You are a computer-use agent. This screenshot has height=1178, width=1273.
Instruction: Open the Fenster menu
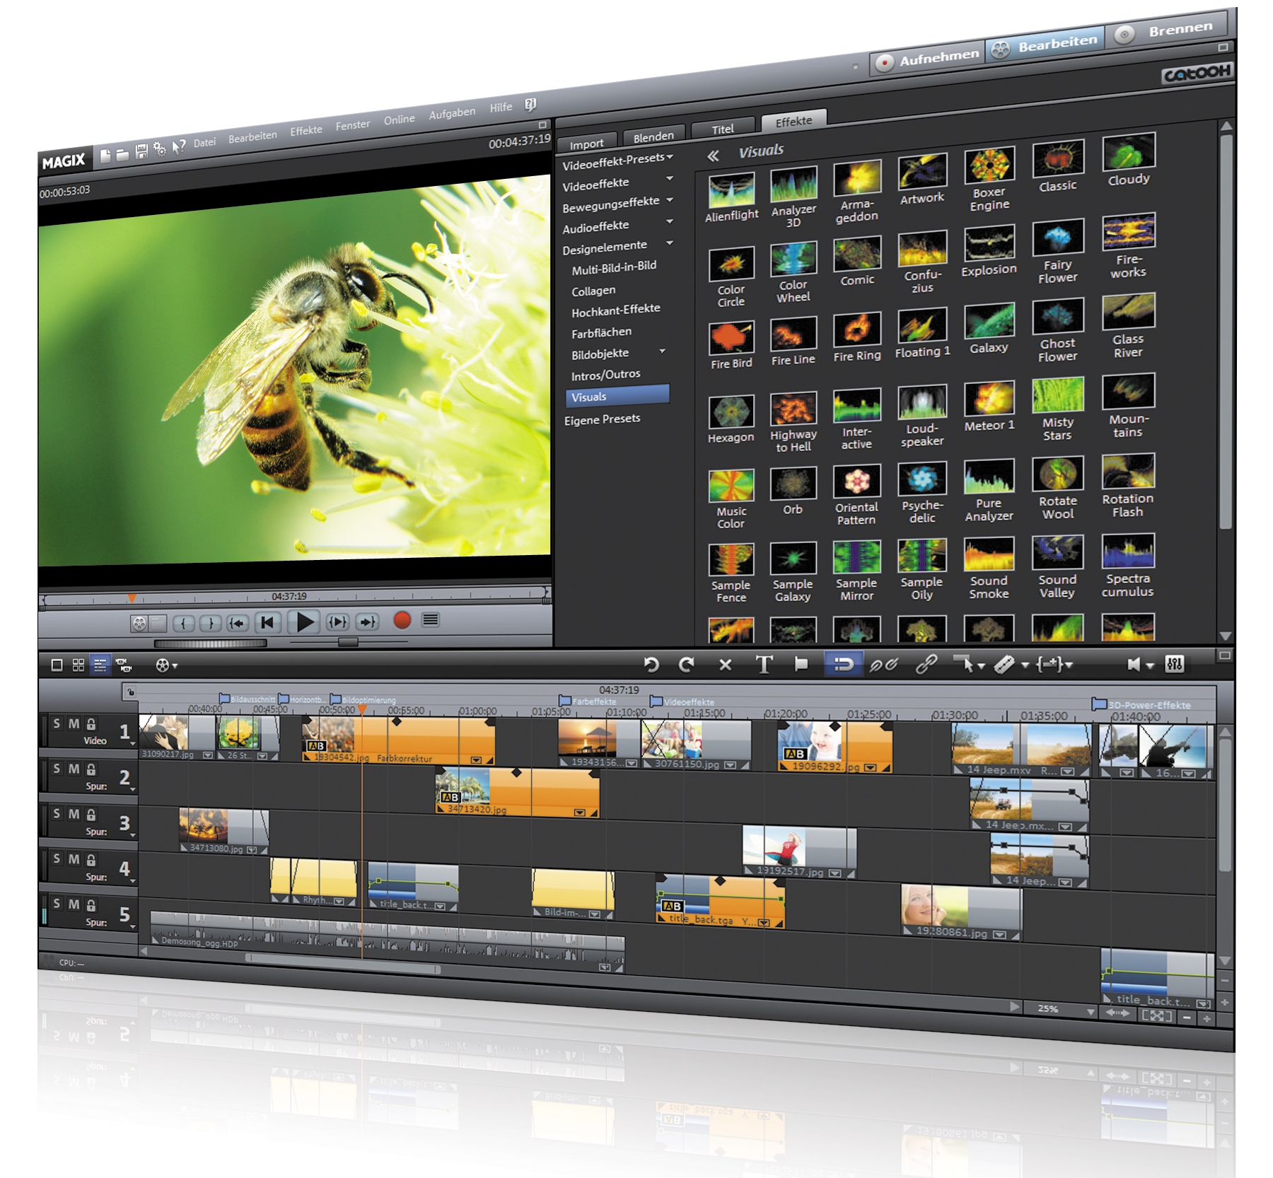(354, 124)
